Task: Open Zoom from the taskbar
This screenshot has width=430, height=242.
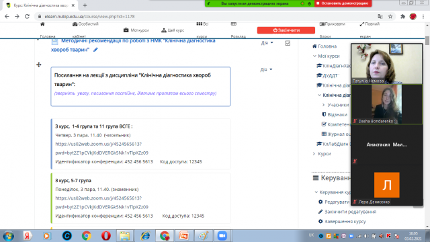Action: [222, 236]
